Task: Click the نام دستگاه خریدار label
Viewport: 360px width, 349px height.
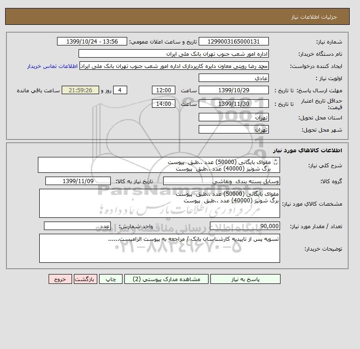Action: 320,54
